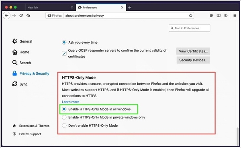
Task: Open the Firefox account icon
Action: point(226,16)
